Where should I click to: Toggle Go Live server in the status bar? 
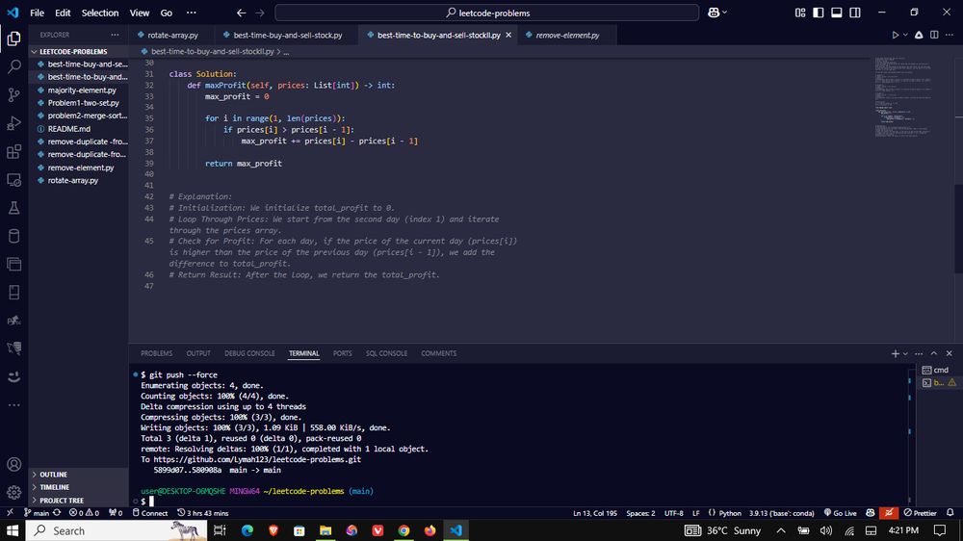840,513
